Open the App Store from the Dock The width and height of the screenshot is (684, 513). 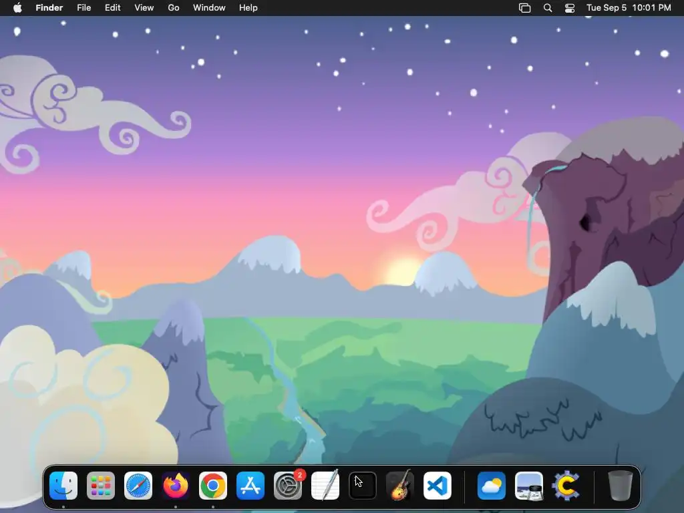250,486
